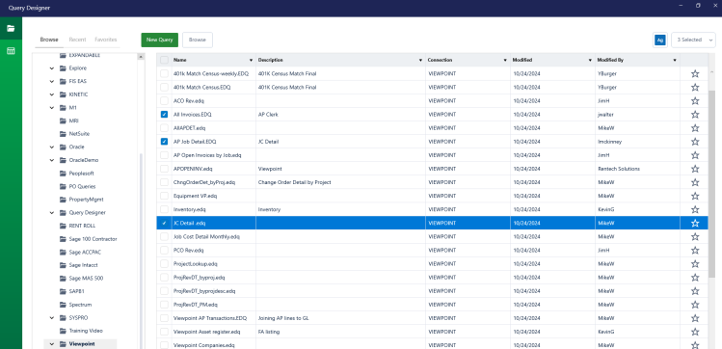The width and height of the screenshot is (722, 349).
Task: Star the Viewpoint AP Transactions.EDQ query
Action: 695,318
